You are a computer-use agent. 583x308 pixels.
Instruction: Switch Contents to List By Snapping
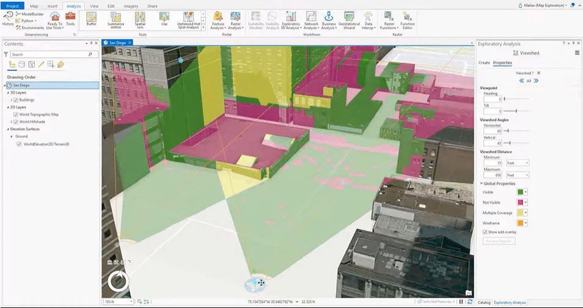click(x=51, y=65)
